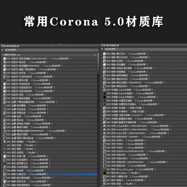Click sphere icon of 001-乳胶漆-抹茶色

(5, 73)
